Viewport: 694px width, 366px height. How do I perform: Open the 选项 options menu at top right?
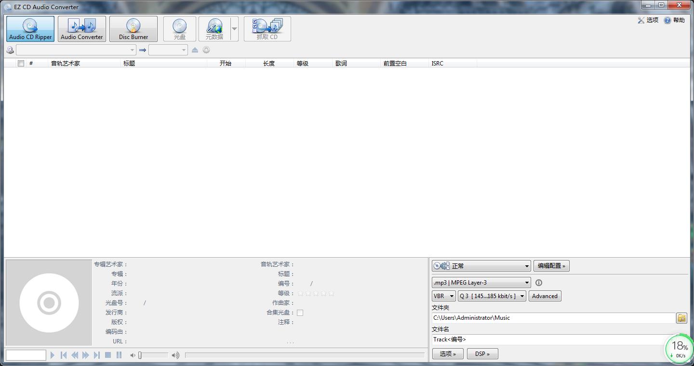648,20
